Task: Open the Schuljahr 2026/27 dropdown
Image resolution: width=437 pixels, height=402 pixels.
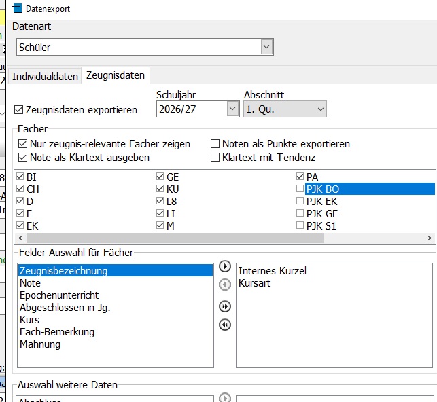Action: point(232,109)
